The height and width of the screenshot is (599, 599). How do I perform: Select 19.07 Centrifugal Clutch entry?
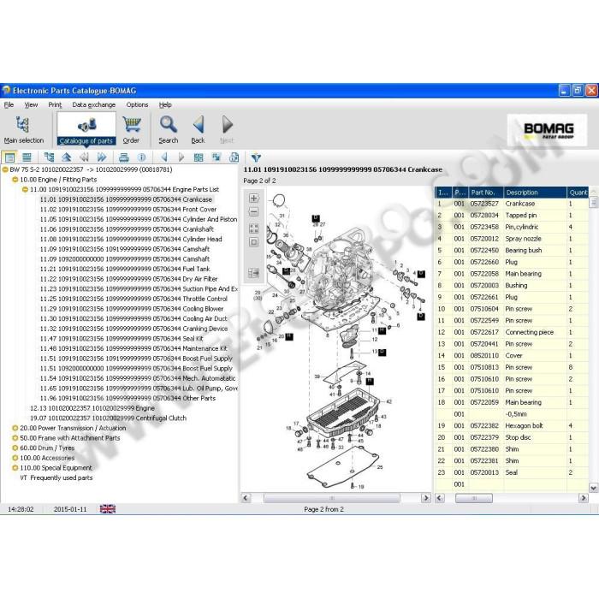[108, 418]
